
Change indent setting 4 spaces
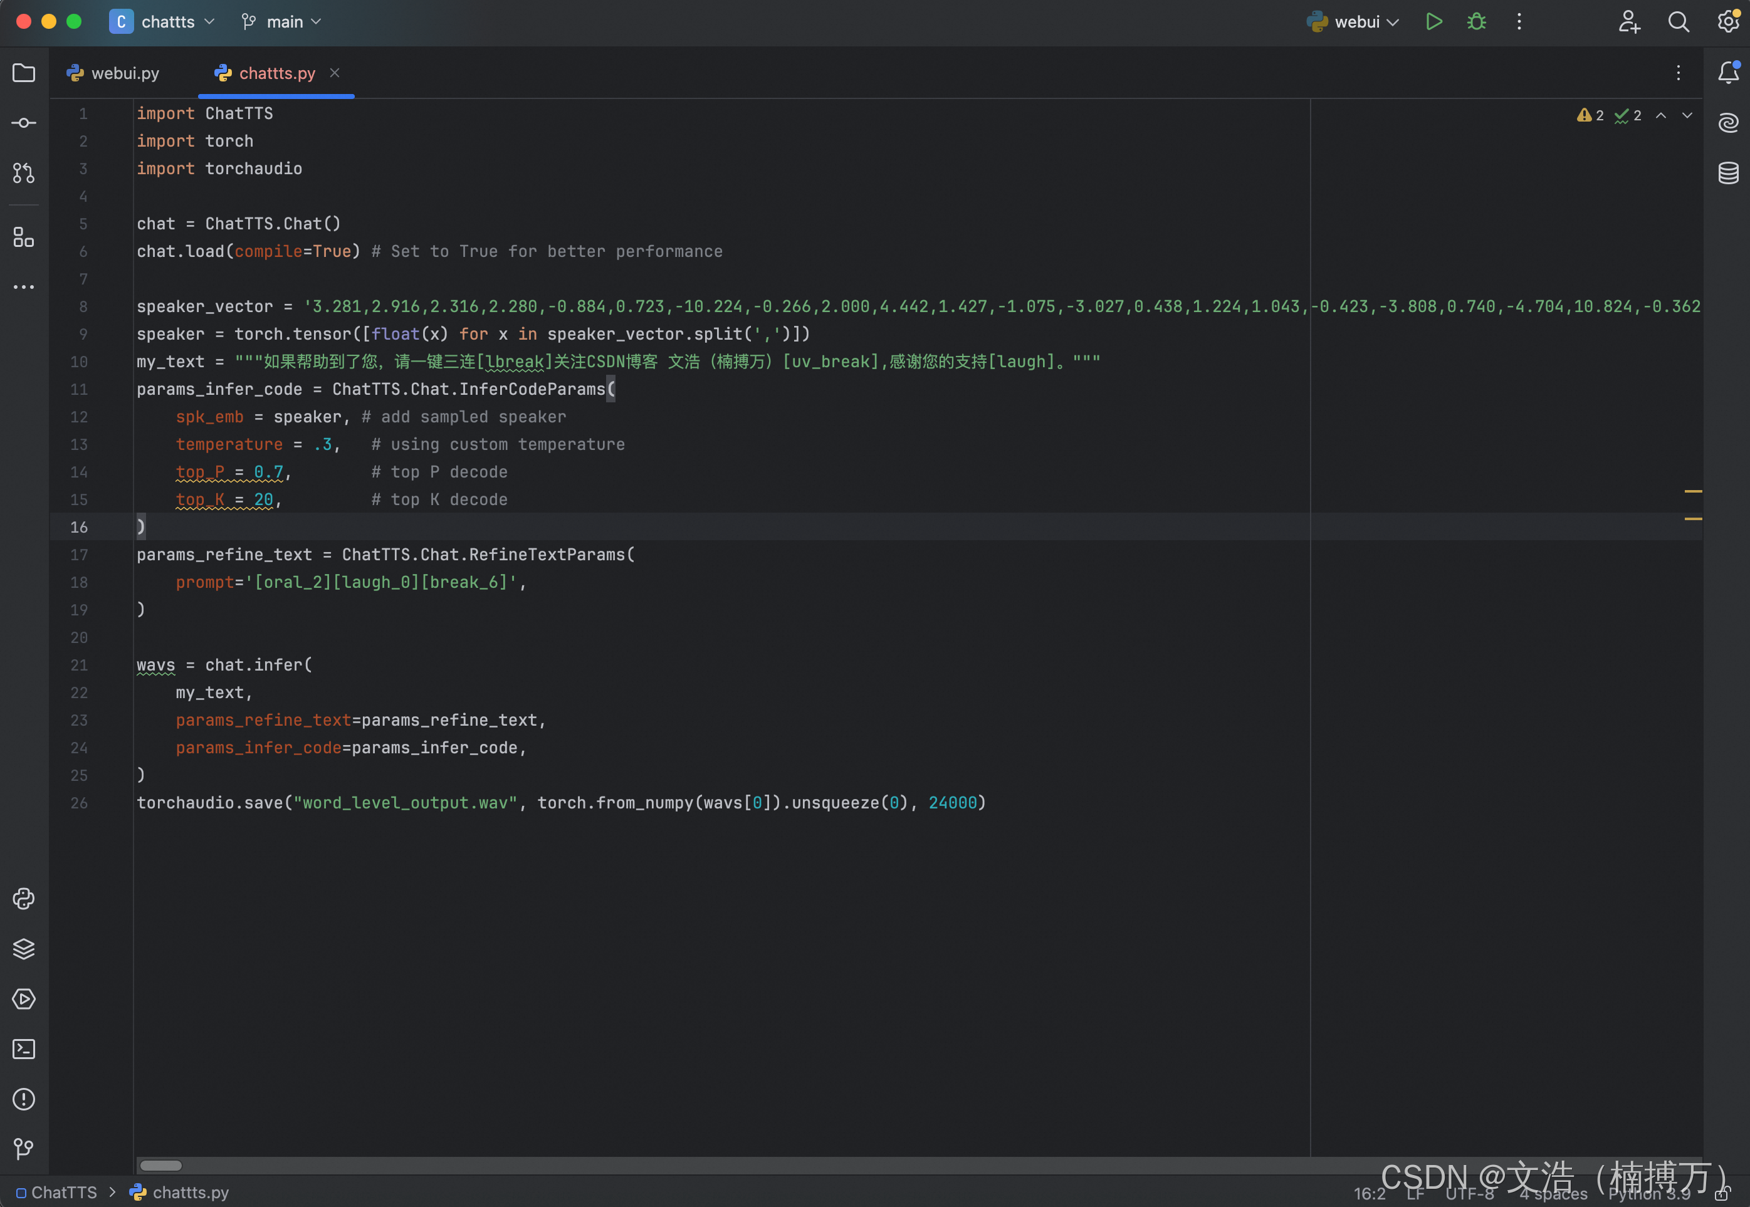(x=1553, y=1193)
